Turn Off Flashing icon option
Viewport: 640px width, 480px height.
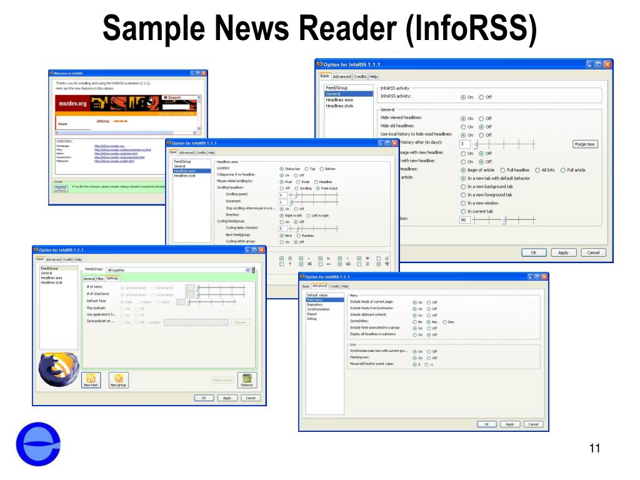pos(429,358)
